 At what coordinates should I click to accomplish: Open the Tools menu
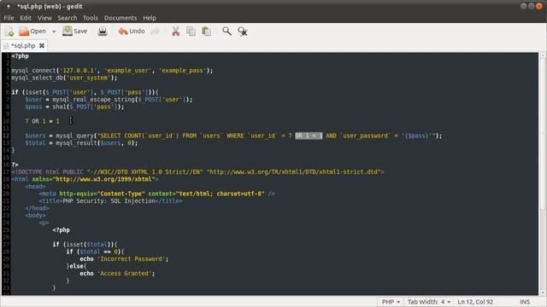(x=91, y=18)
